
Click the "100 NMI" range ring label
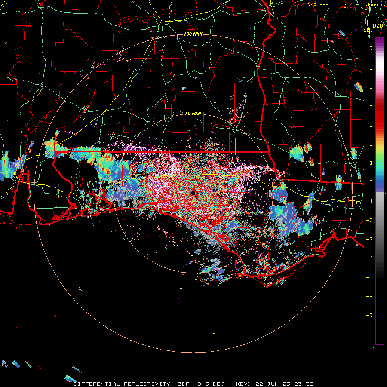(x=193, y=34)
